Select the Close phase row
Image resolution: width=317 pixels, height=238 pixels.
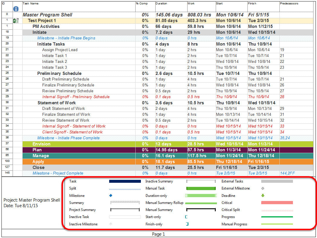(158, 167)
